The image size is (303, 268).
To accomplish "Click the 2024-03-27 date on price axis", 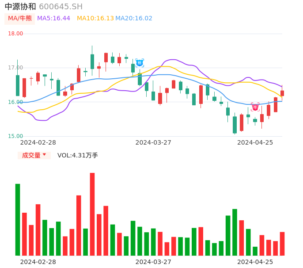I will point(153,142).
